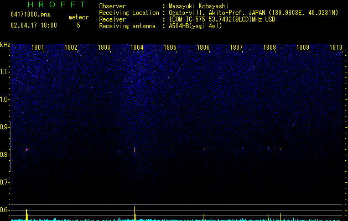Click the meteor count label
348x221 pixels.
pos(79,17)
